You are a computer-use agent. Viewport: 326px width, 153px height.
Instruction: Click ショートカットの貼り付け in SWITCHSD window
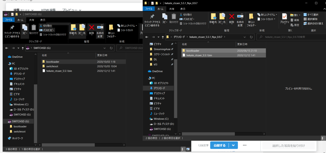point(53,35)
